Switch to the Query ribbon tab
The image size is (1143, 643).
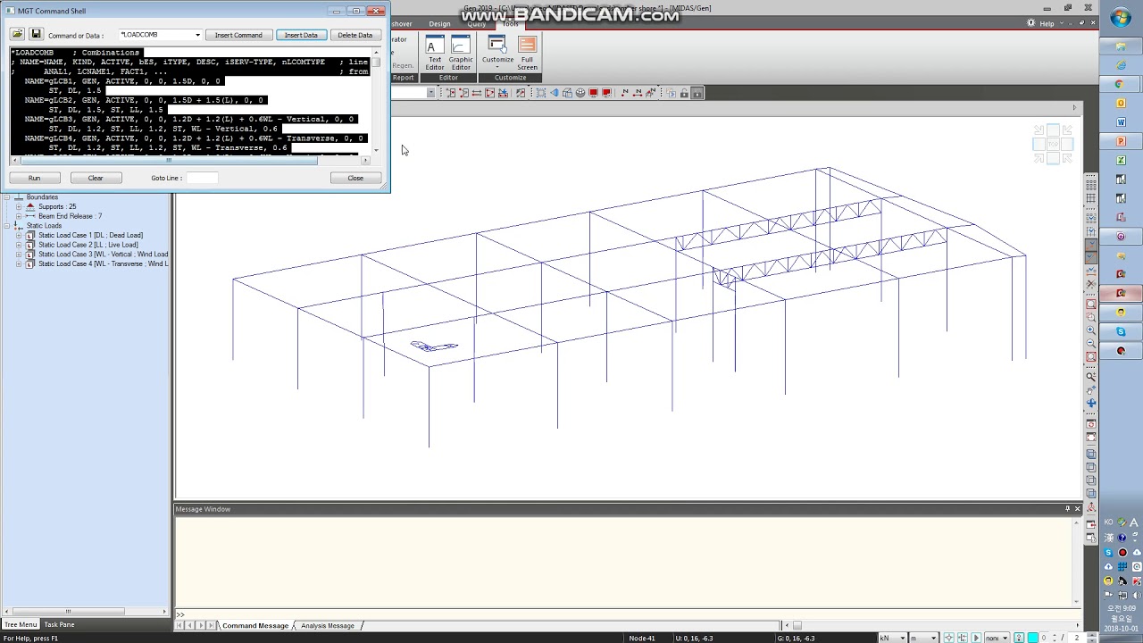[476, 24]
